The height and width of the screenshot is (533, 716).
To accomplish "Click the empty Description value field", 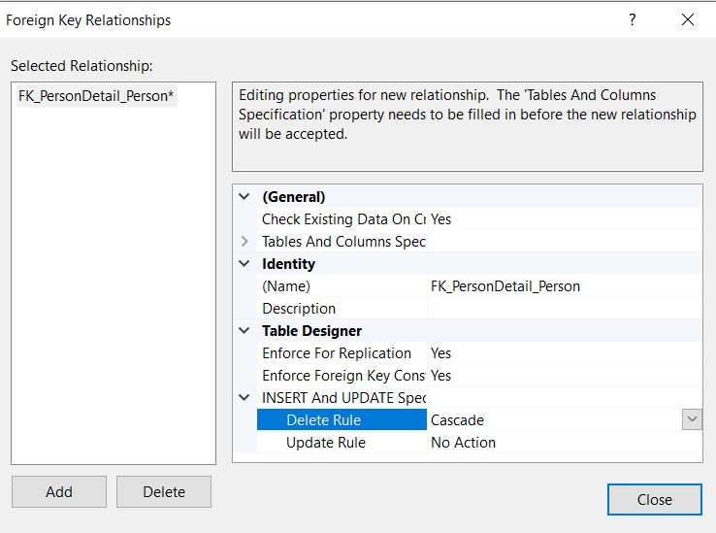I will pos(563,309).
